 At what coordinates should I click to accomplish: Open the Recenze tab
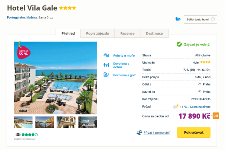tap(127, 33)
